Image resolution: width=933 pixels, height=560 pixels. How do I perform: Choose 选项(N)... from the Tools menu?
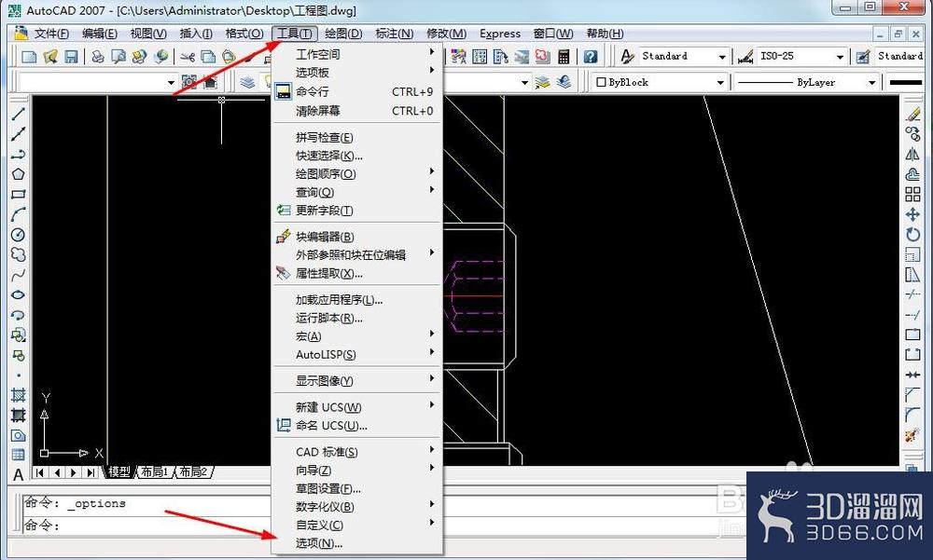pos(357,543)
